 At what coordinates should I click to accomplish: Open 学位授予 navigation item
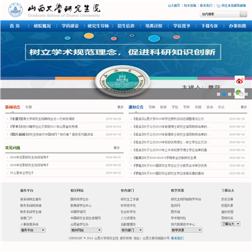coord(182,26)
